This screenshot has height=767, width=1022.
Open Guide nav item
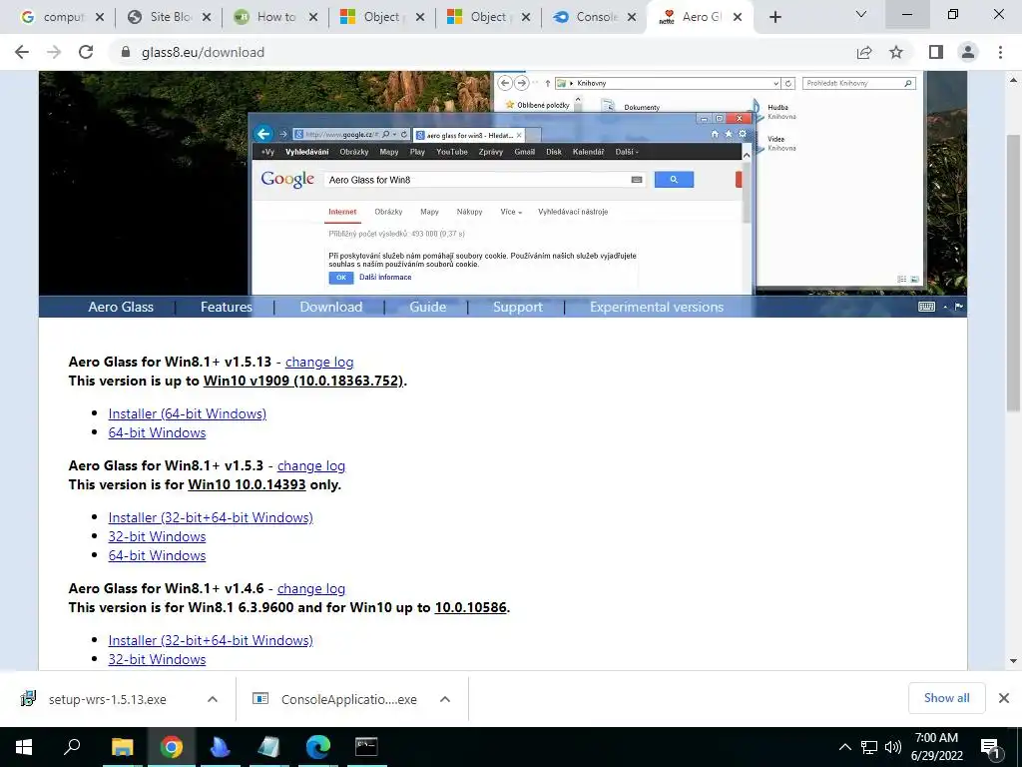coord(427,307)
